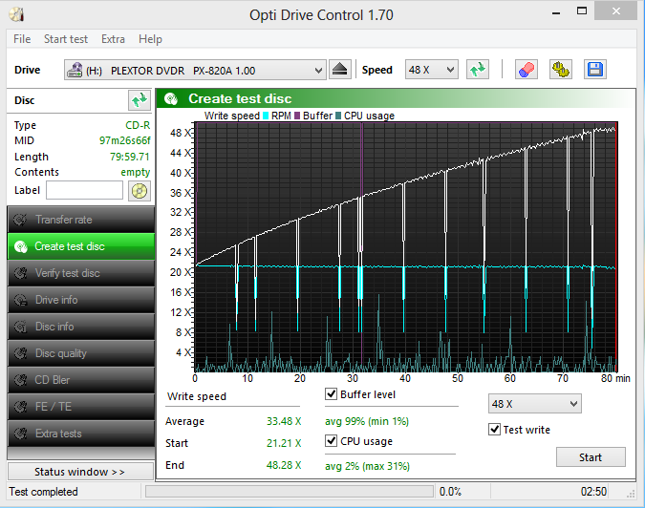
Task: Click the 0.0% progress text
Action: [x=450, y=492]
